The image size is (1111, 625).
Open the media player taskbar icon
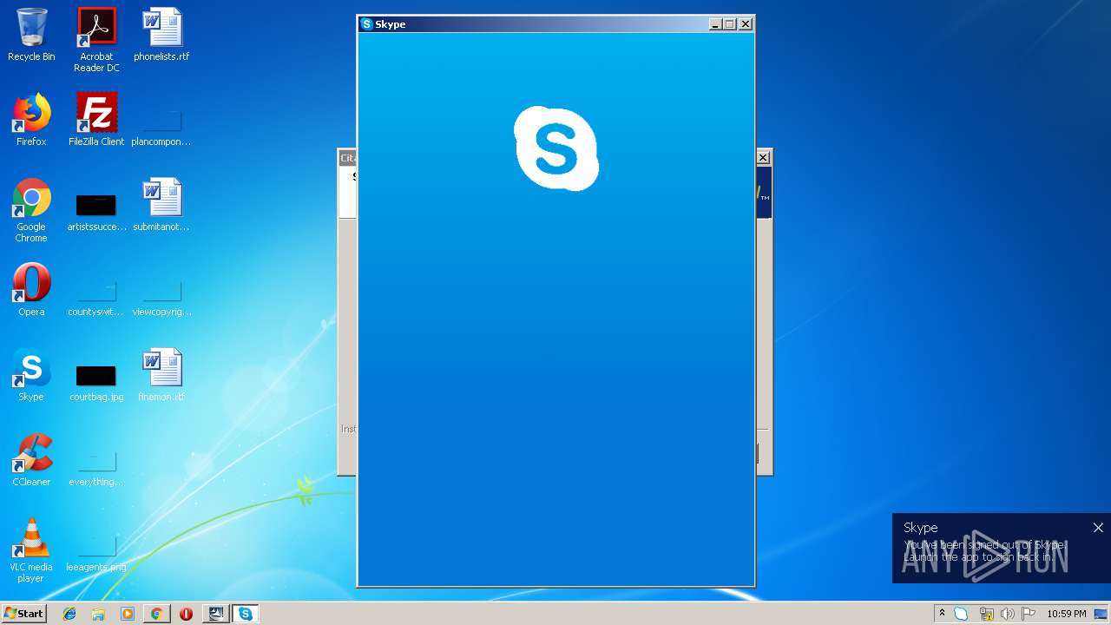point(128,614)
